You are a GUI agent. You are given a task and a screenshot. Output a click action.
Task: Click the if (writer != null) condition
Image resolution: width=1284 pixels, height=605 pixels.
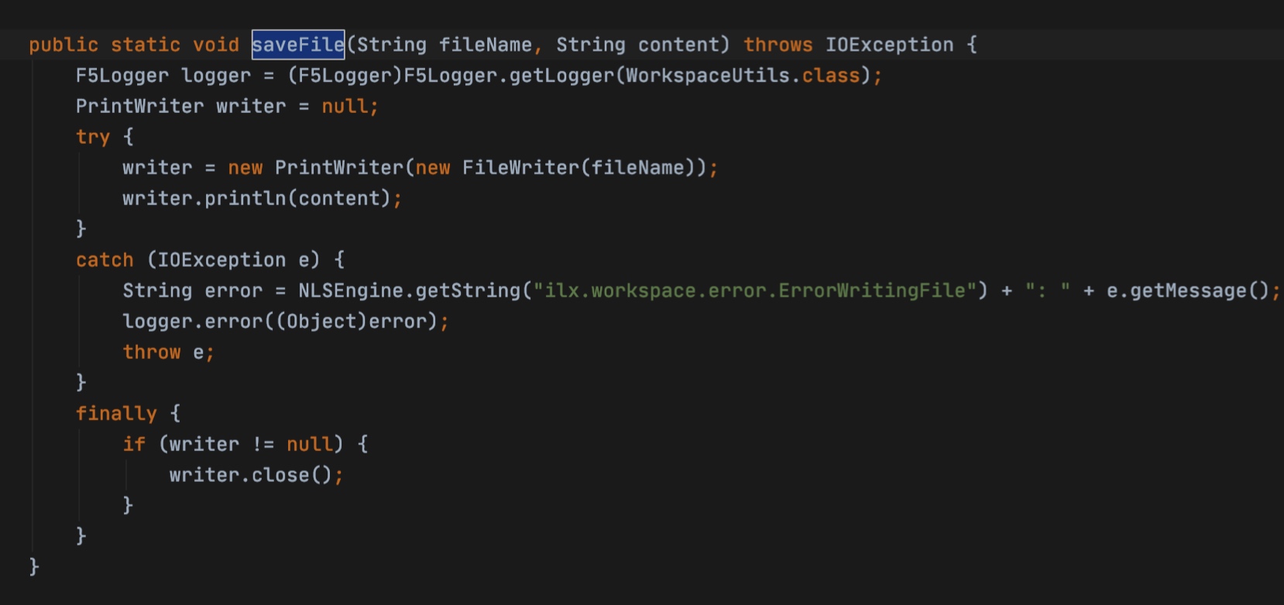pos(233,444)
